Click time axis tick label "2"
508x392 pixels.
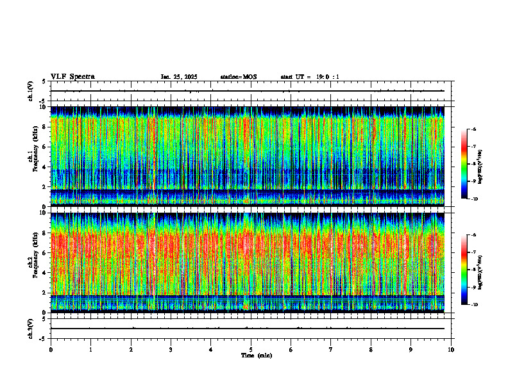tap(131, 350)
